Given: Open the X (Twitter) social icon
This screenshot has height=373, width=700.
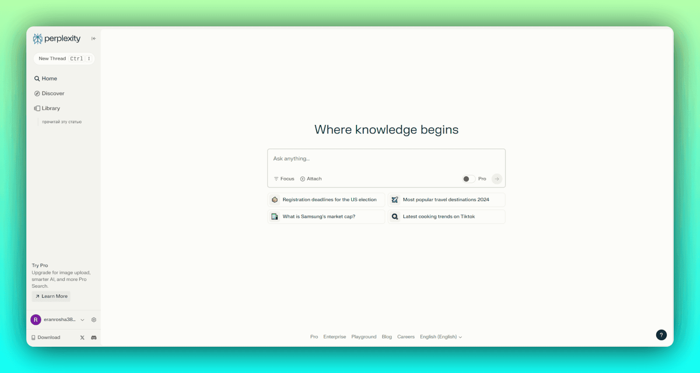Looking at the screenshot, I should click(82, 338).
